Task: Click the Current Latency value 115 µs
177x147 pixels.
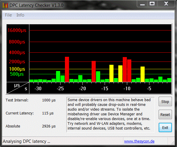Action: 48,113
